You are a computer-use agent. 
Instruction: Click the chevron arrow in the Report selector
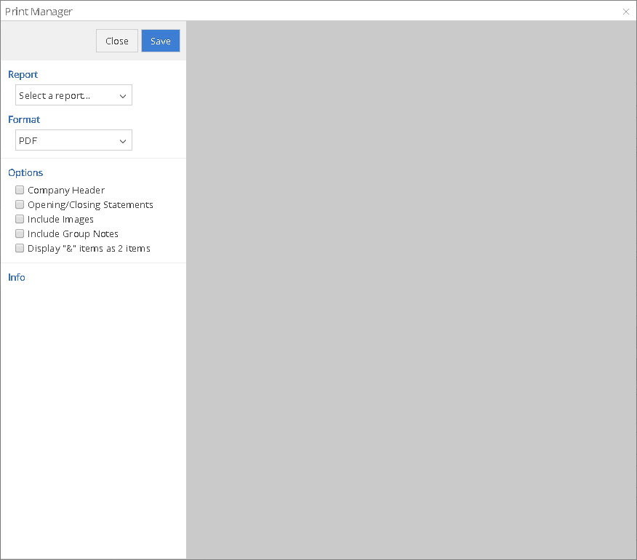click(123, 96)
